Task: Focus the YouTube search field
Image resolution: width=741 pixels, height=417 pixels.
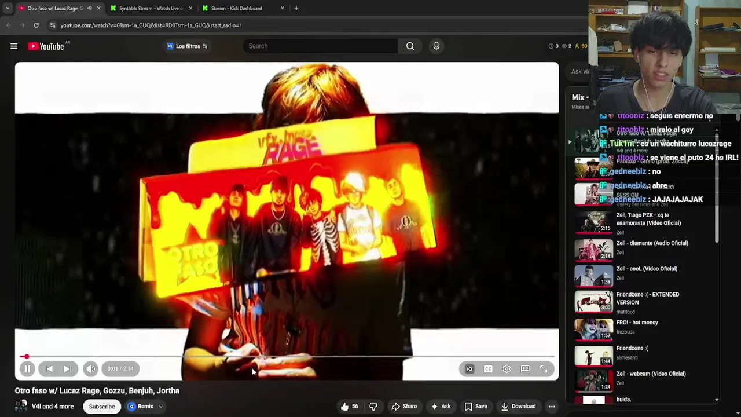Action: (x=320, y=46)
